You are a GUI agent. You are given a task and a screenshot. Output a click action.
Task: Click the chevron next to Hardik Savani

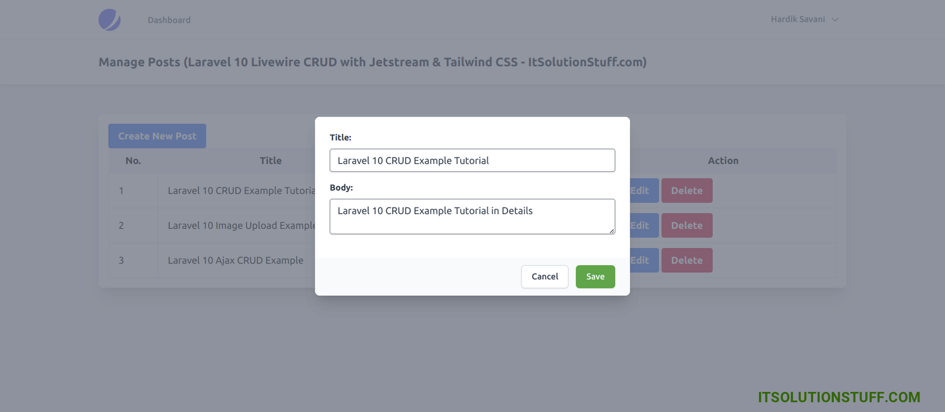coord(835,19)
